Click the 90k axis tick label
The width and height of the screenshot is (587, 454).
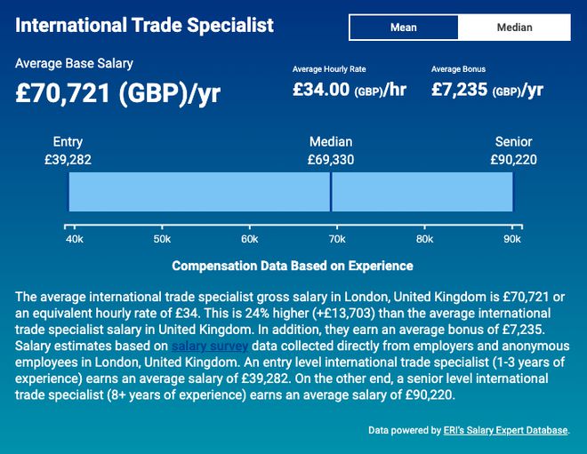coord(513,239)
